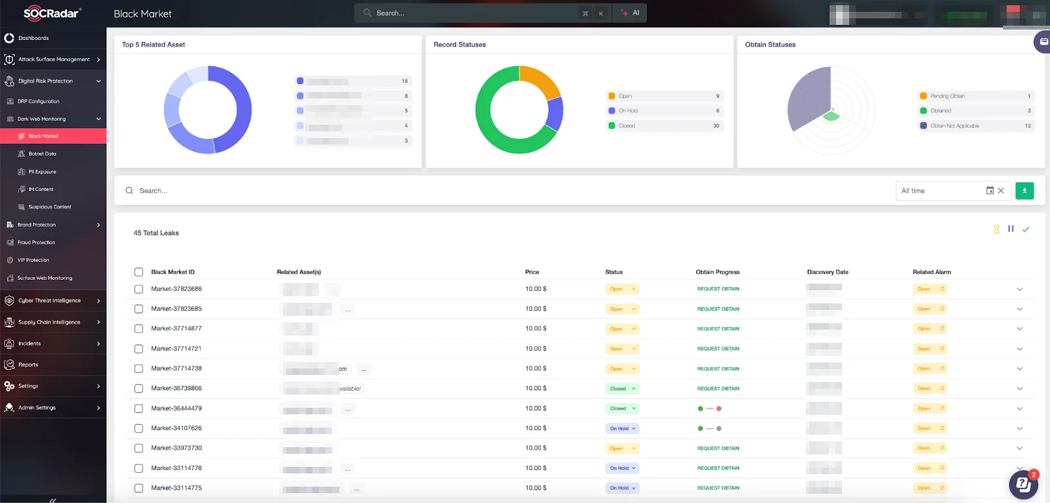Open the calendar date picker icon

point(990,190)
